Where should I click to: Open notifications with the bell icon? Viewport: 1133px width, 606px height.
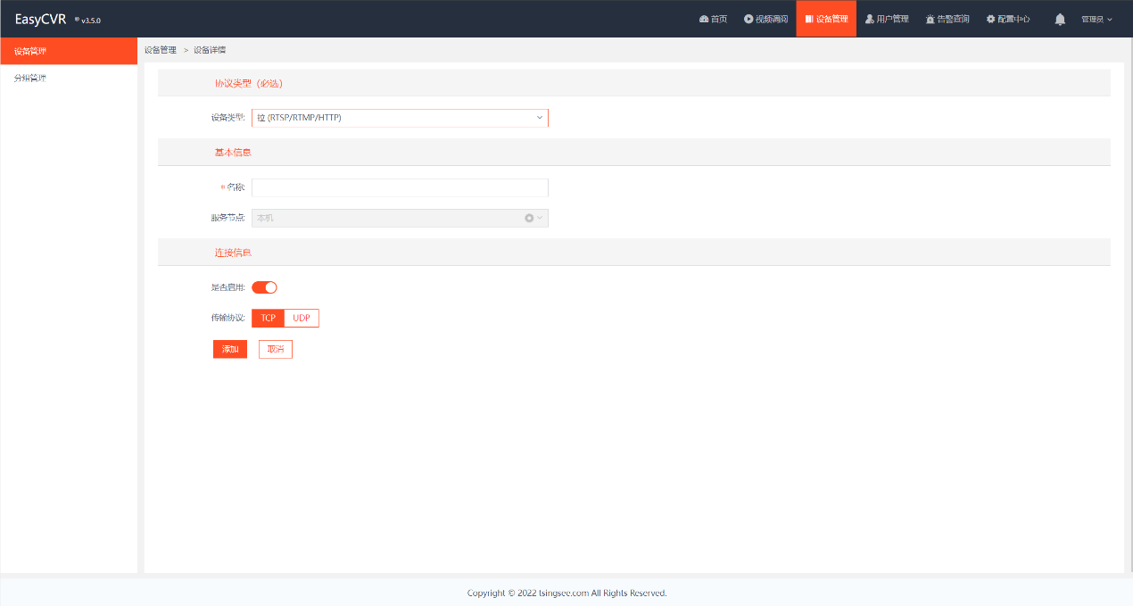click(1060, 19)
